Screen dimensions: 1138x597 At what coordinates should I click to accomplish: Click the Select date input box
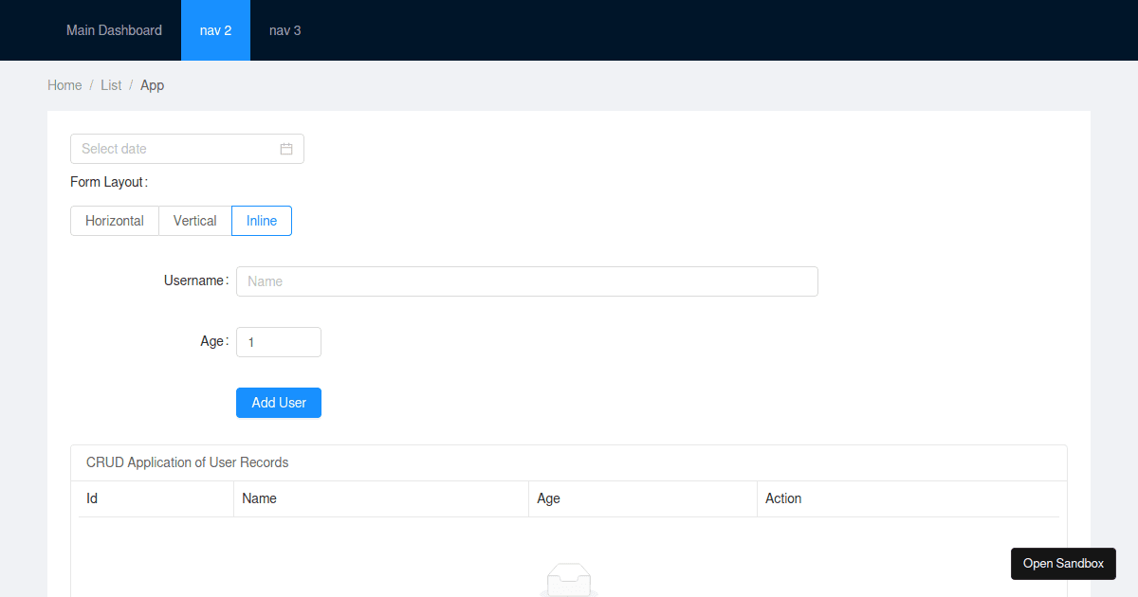[171, 149]
